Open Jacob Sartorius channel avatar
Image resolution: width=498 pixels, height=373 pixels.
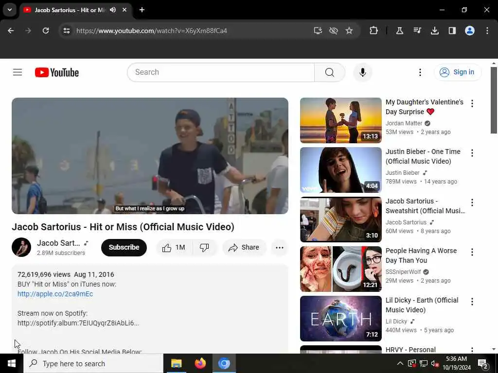click(x=21, y=247)
